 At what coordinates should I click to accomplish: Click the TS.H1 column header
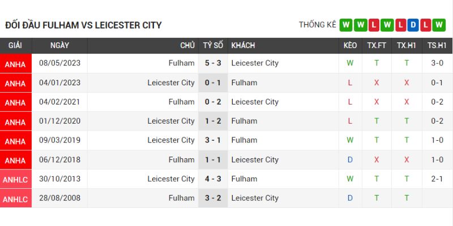click(437, 45)
